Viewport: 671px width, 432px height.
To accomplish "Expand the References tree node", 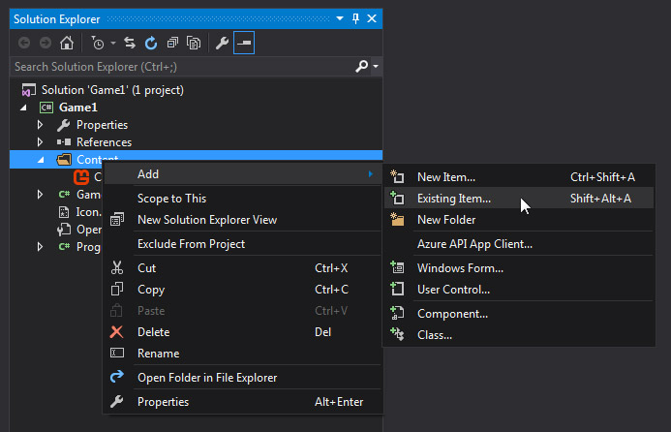I will (40, 142).
